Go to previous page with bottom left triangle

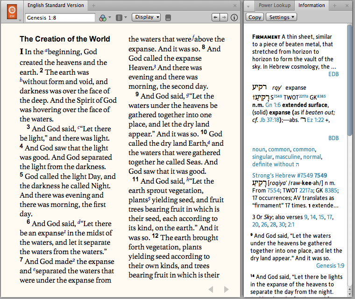pos(211,289)
